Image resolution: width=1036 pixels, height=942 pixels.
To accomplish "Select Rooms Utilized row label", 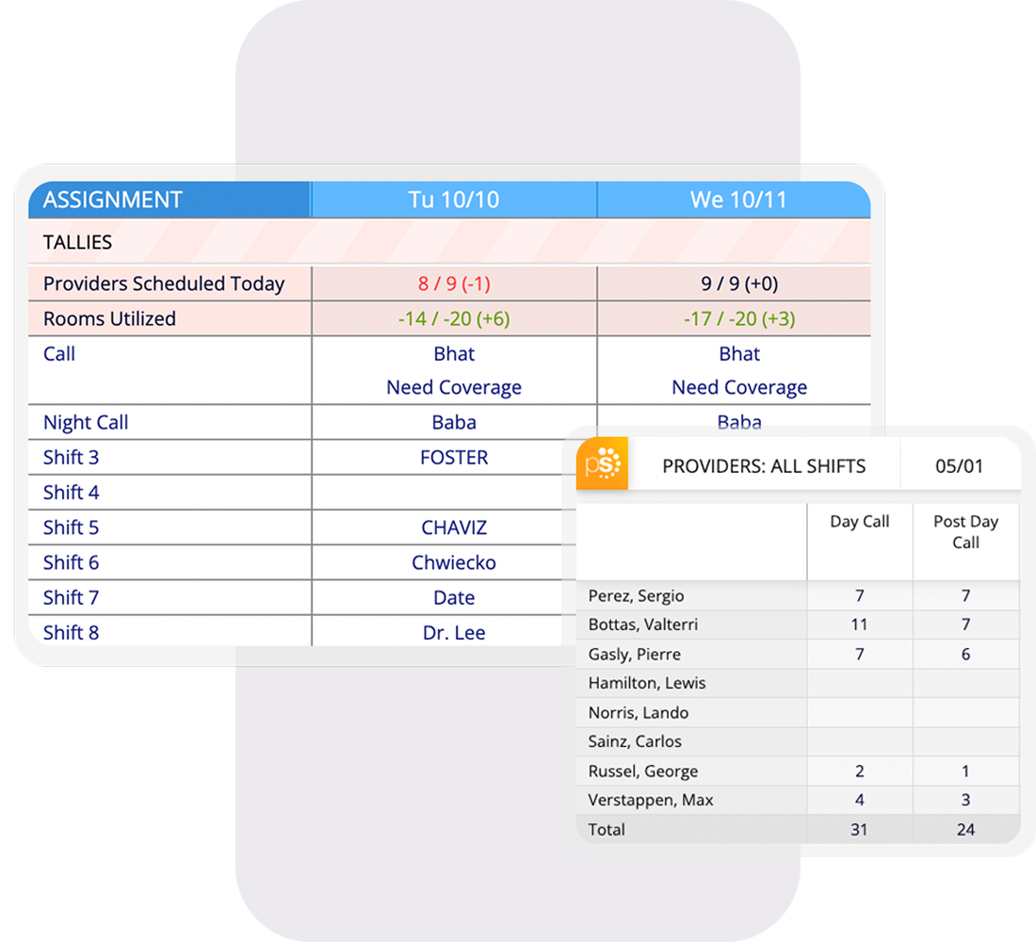I will (109, 318).
